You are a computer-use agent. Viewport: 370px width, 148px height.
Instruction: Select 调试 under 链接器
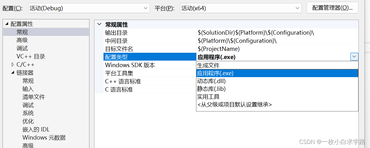click(x=28, y=105)
